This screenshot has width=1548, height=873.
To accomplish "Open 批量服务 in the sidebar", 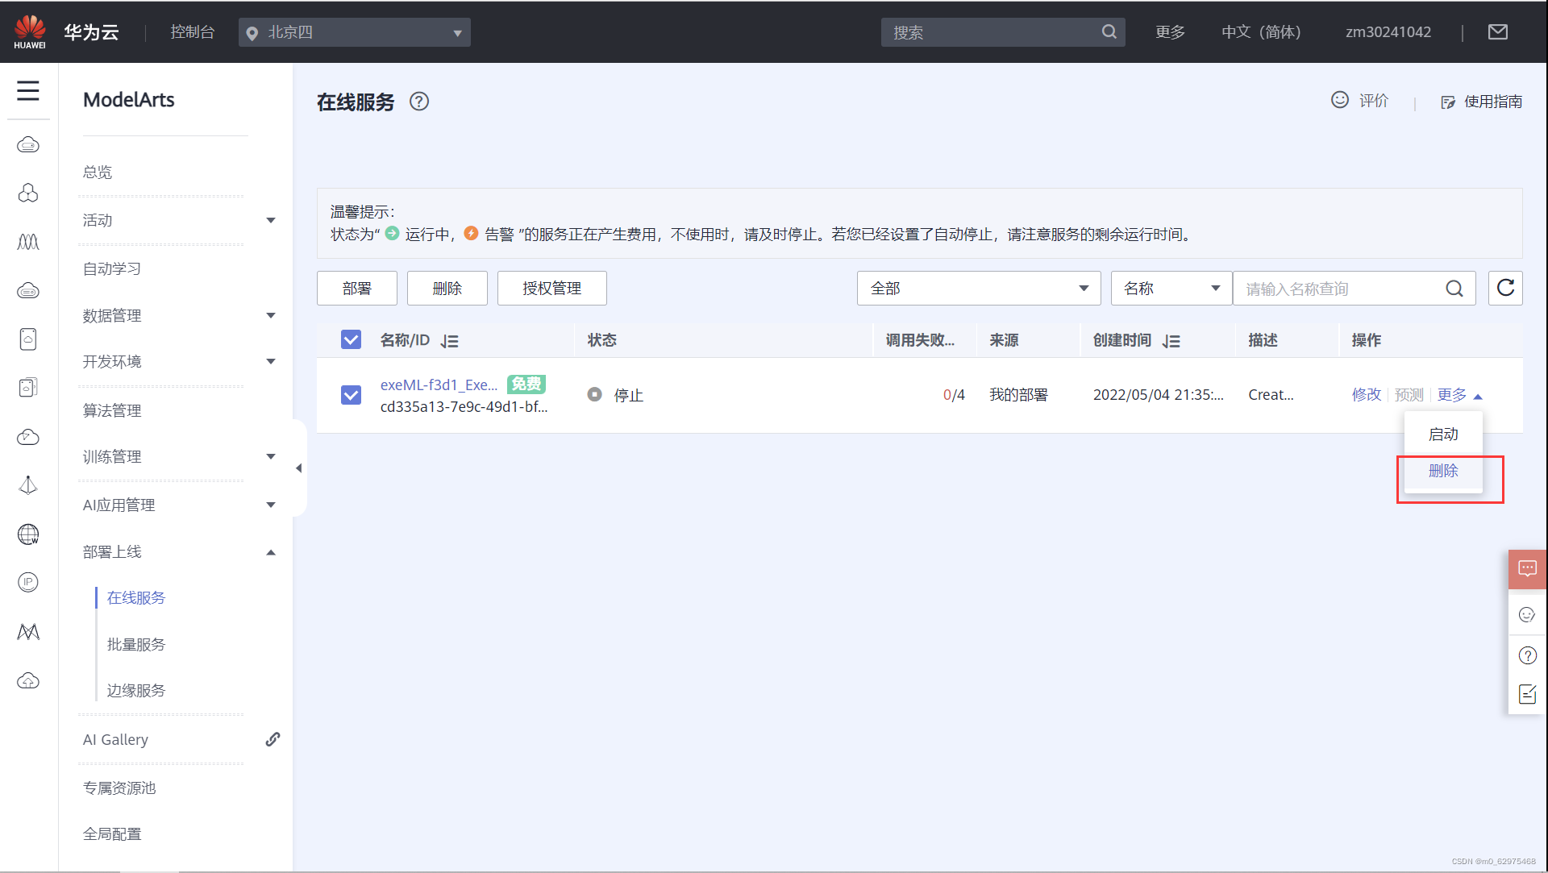I will click(136, 645).
